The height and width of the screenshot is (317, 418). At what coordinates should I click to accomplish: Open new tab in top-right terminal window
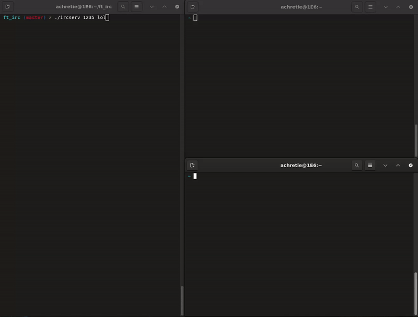coord(193,7)
